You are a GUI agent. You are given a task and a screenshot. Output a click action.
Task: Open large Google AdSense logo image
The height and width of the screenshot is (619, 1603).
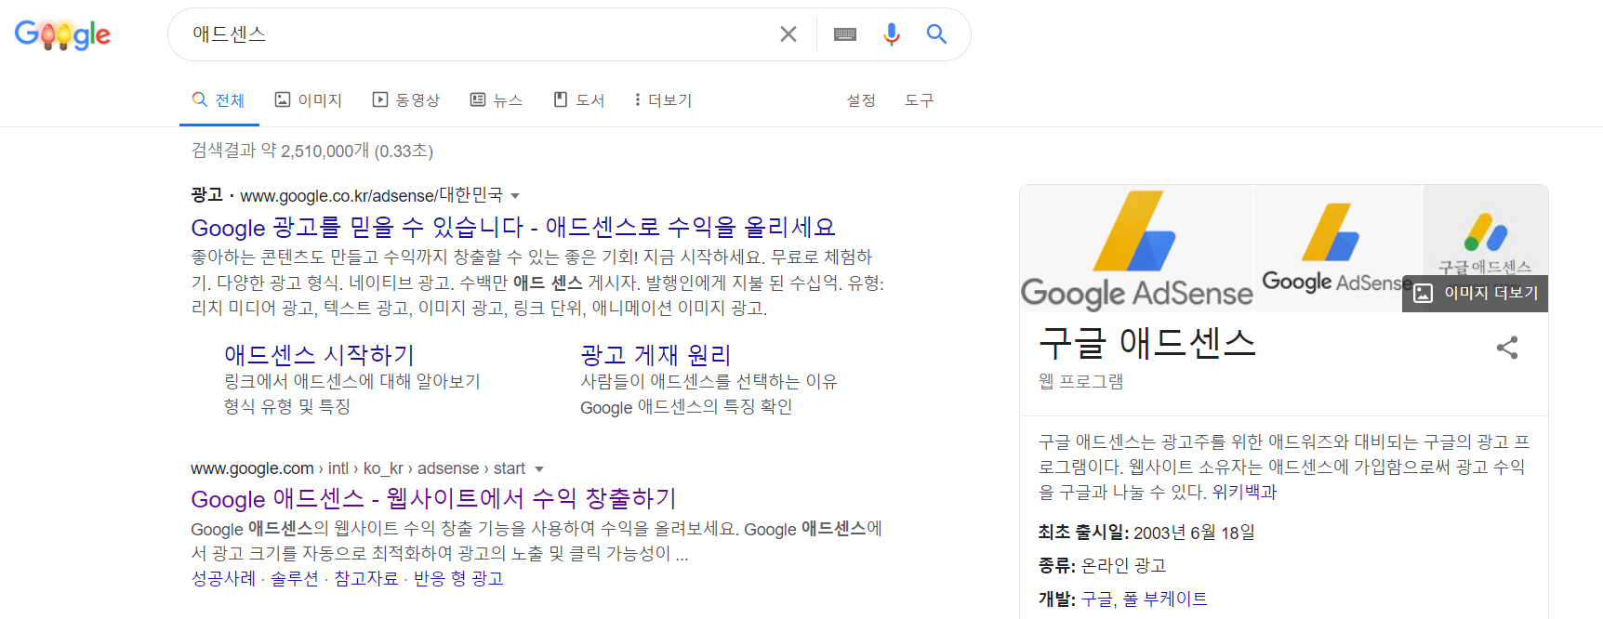(x=1136, y=249)
